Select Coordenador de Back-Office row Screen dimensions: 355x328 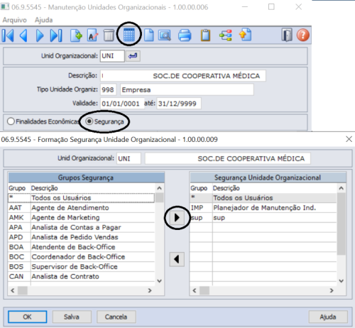click(82, 257)
